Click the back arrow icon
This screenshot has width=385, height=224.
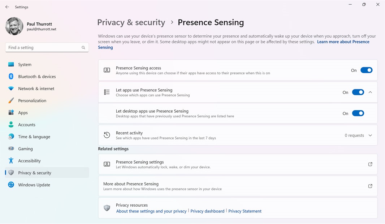click(7, 7)
